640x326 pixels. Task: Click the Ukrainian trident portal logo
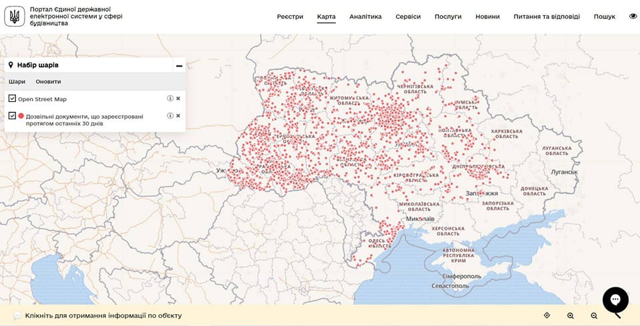coord(14,17)
